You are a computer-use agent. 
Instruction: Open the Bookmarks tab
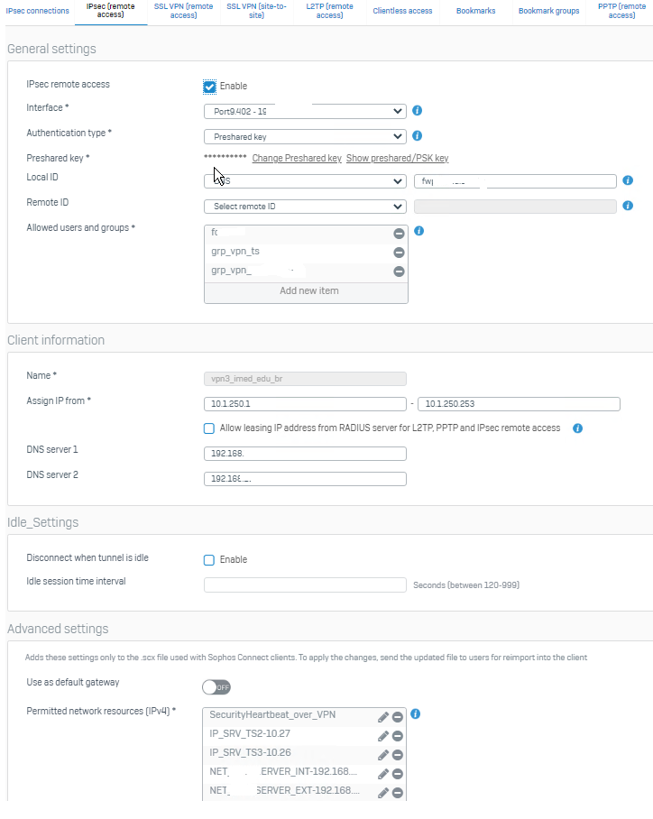pos(476,11)
